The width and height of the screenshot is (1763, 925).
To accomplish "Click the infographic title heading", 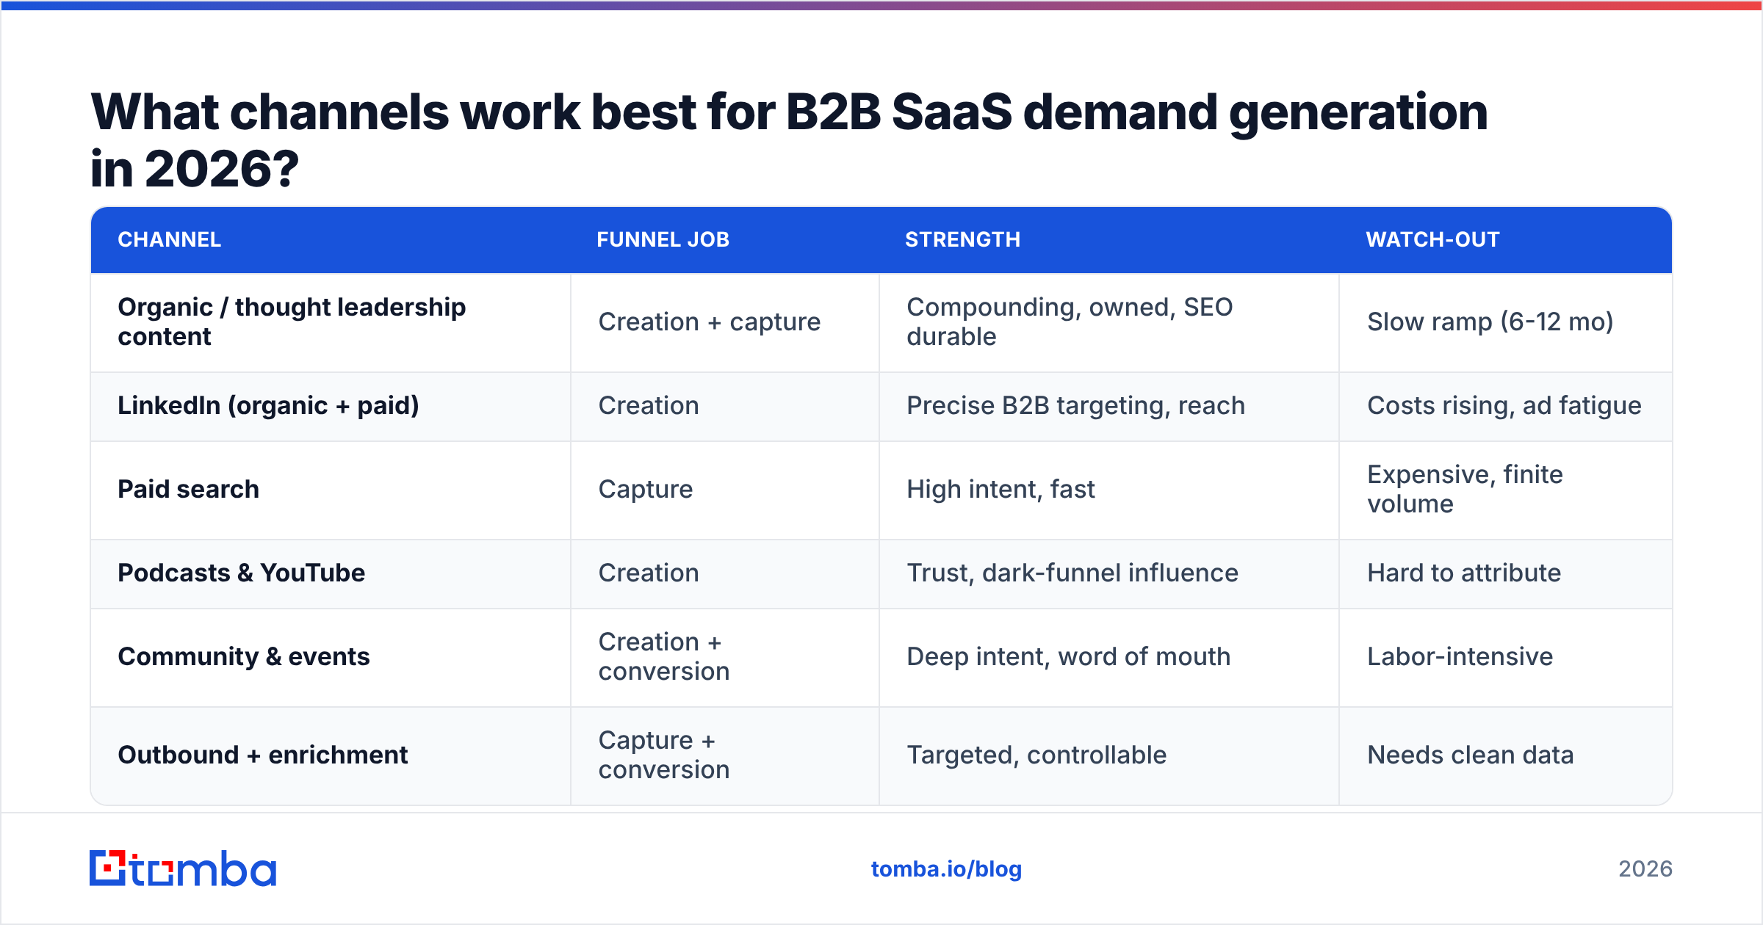I will click(789, 140).
